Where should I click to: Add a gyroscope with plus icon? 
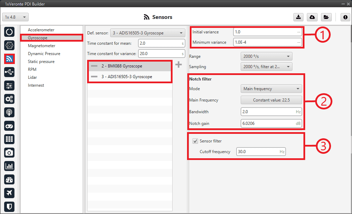(178, 65)
